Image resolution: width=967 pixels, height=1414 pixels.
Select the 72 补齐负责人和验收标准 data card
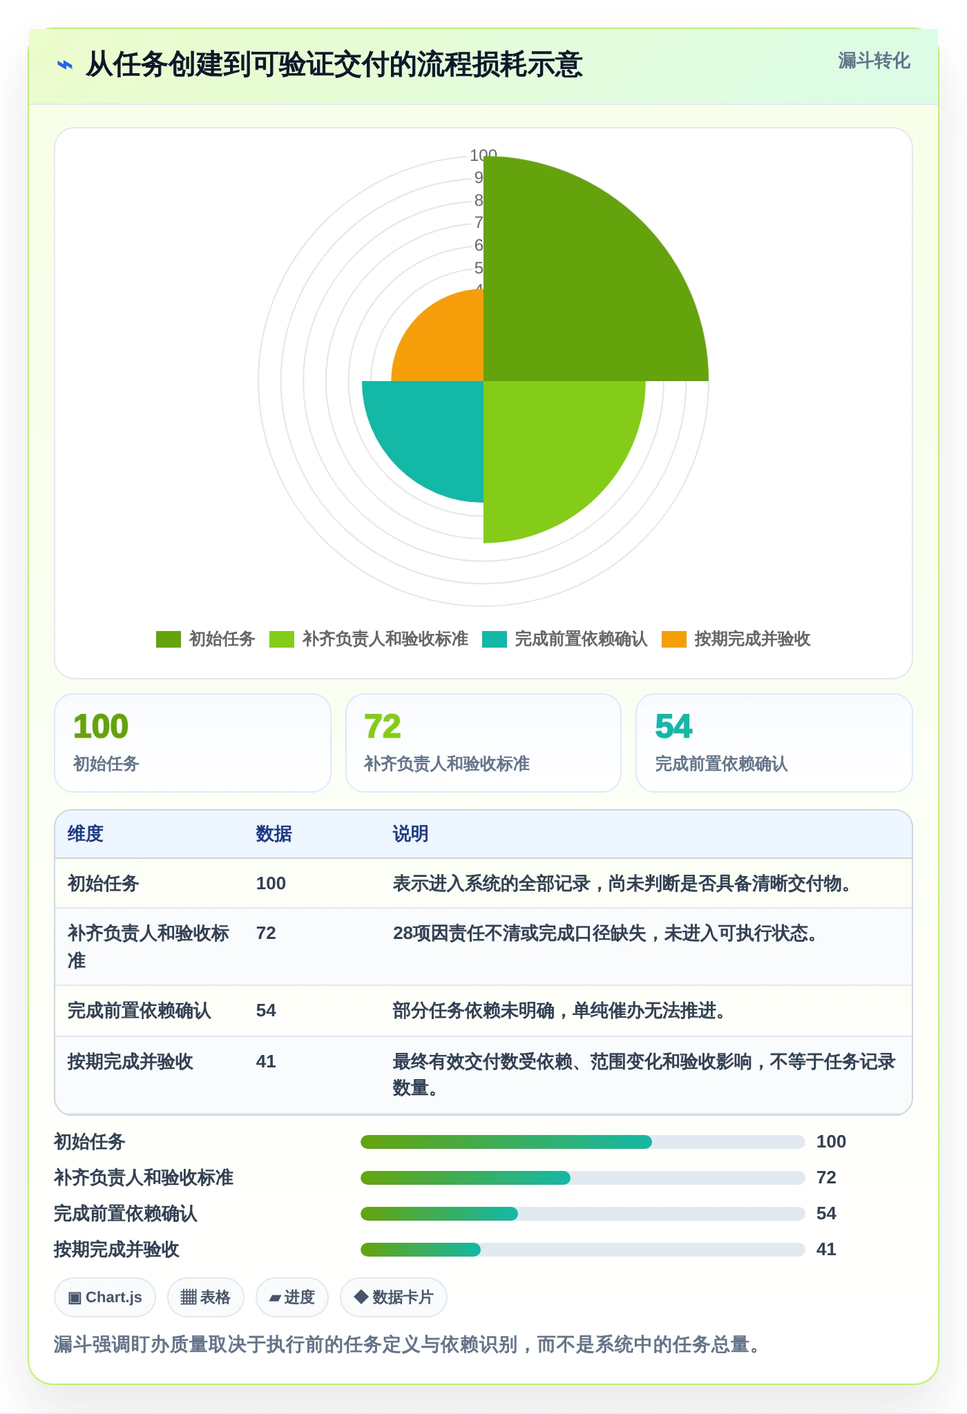[483, 743]
